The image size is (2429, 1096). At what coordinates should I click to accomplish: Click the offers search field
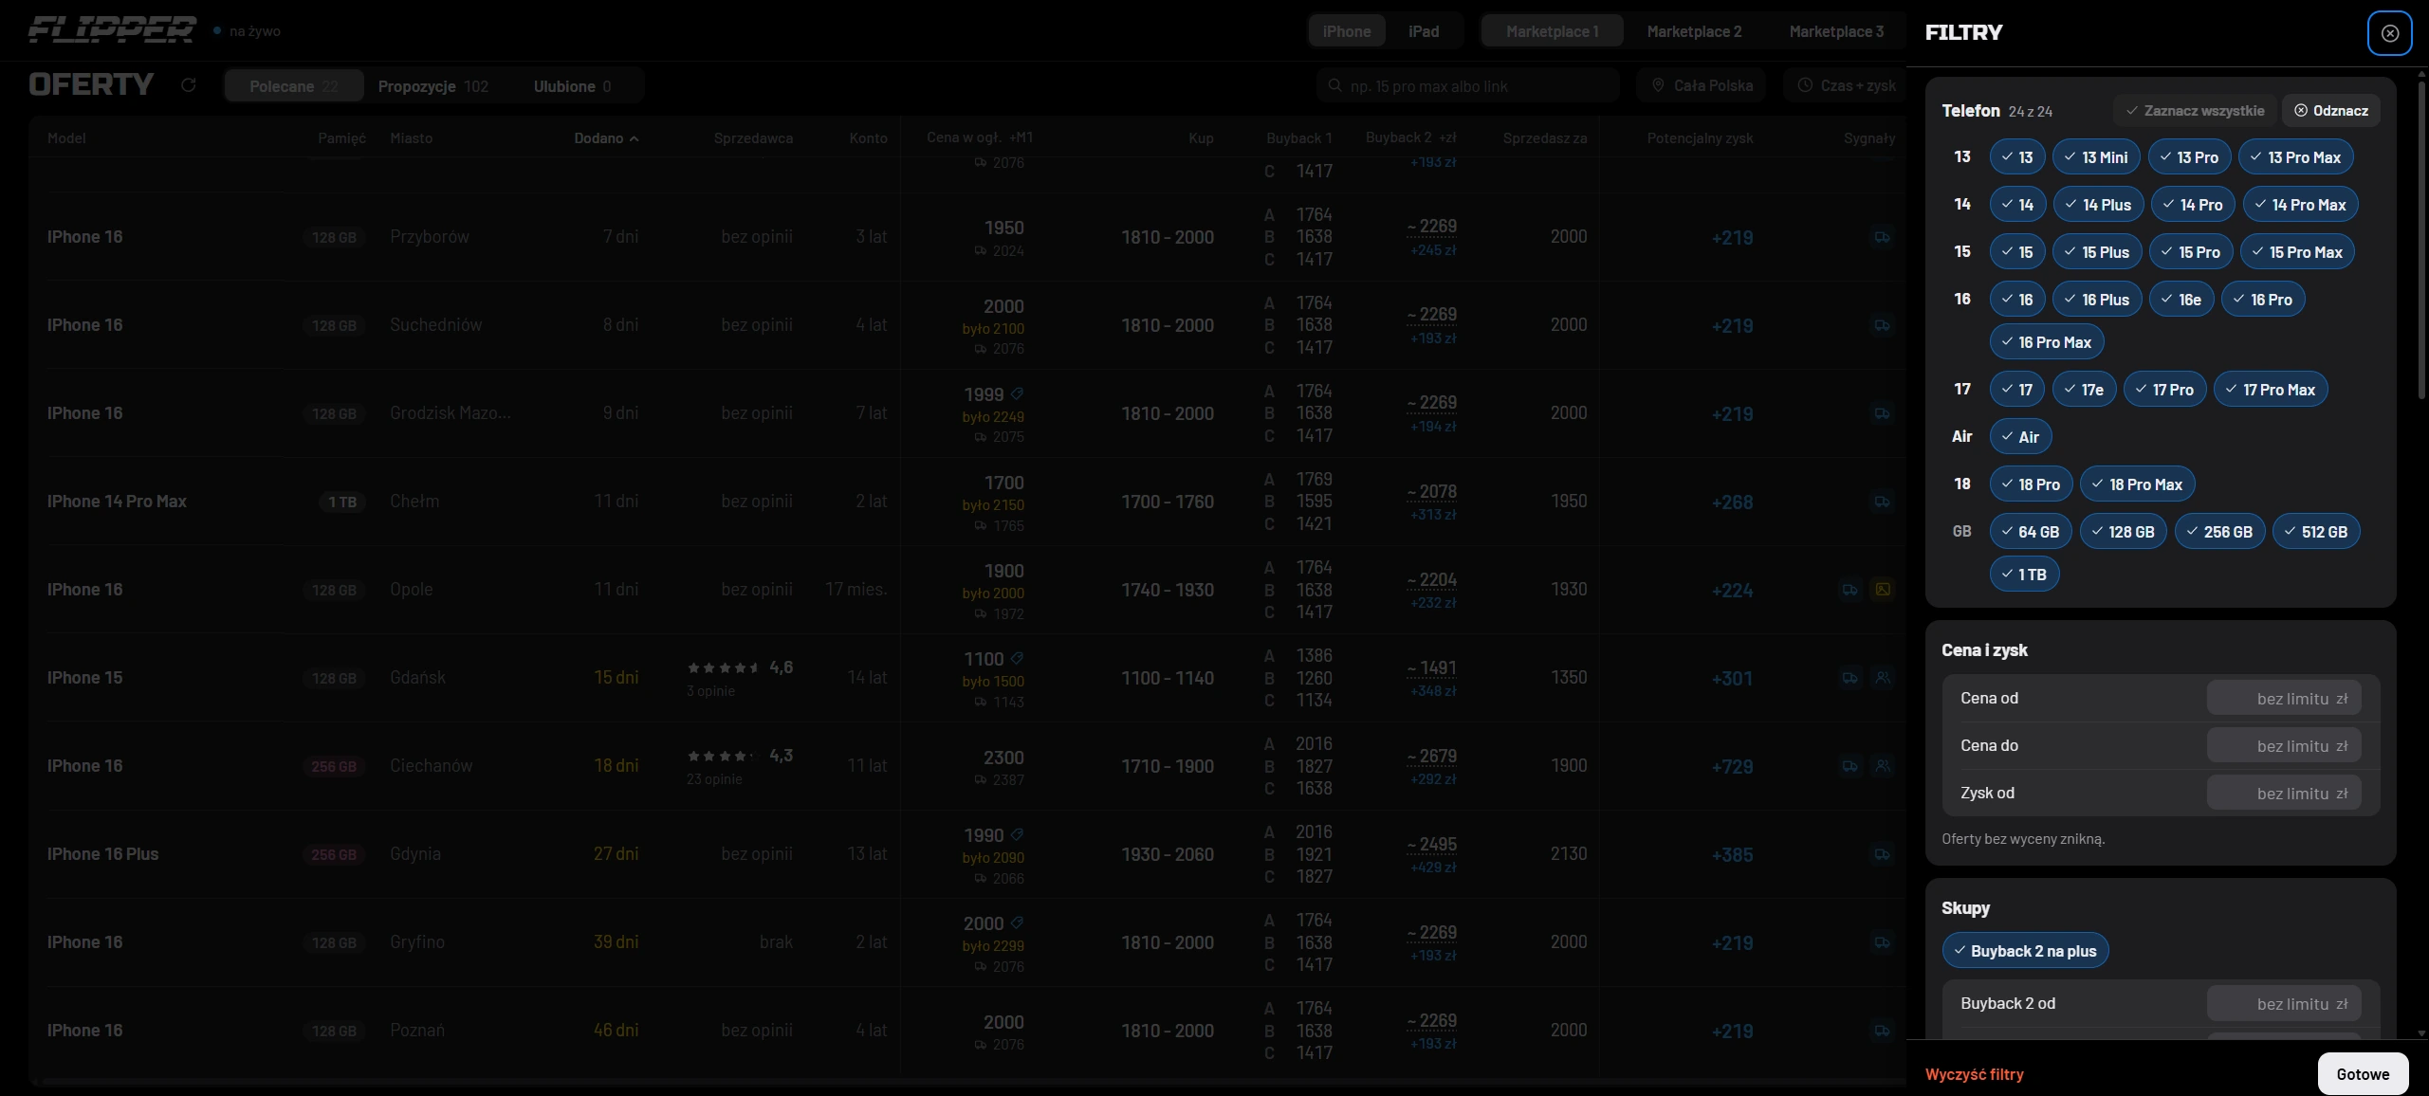coord(1467,85)
